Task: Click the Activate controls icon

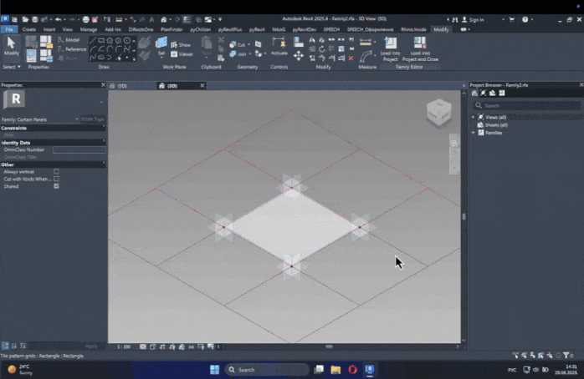Action: [x=279, y=44]
